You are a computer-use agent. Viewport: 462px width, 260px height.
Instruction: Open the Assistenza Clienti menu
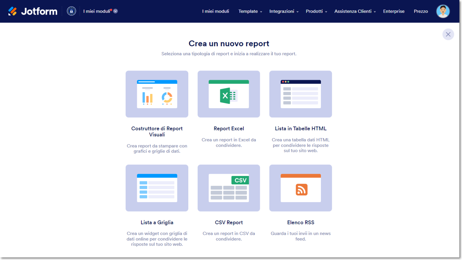[355, 11]
